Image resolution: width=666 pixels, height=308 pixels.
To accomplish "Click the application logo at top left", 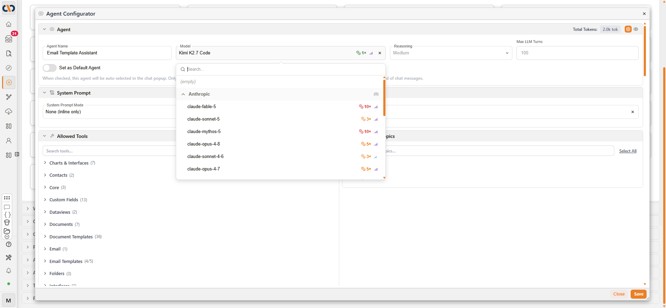I will coord(9,8).
